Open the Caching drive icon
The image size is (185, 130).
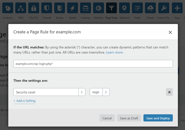pyautogui.click(x=85, y=8)
